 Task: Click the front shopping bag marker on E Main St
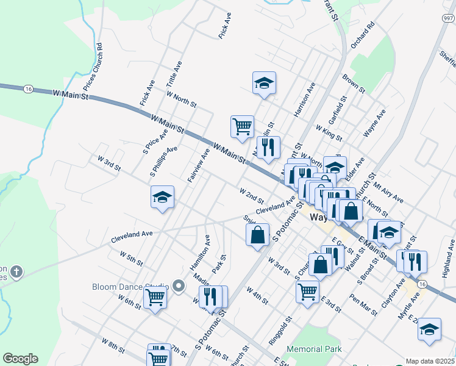coord(351,212)
